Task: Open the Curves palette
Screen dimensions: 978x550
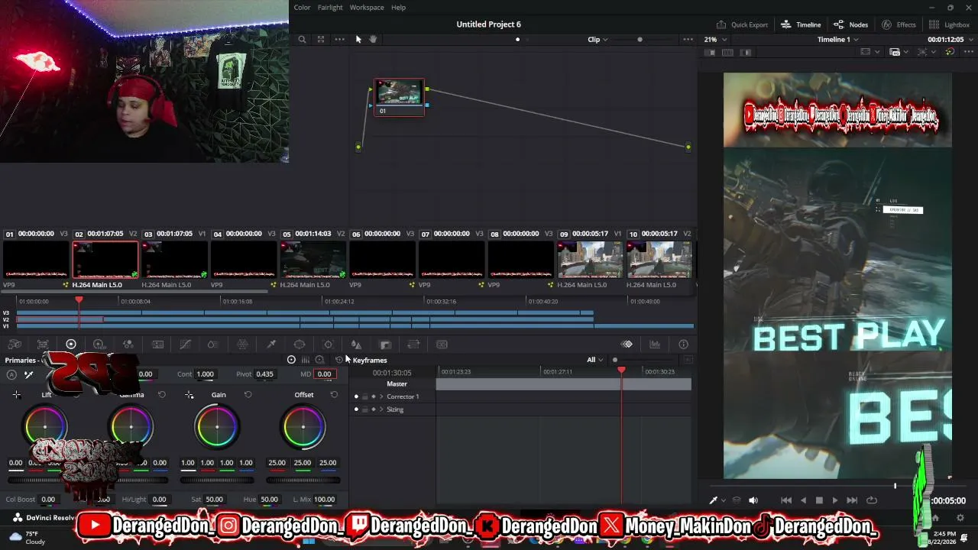Action: click(x=185, y=345)
